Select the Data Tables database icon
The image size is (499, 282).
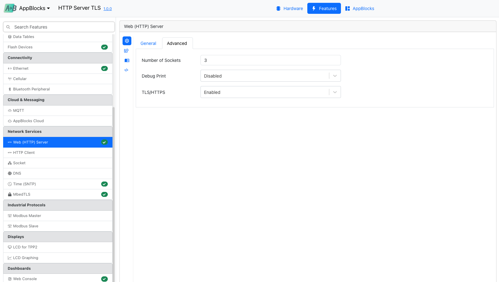coord(10,37)
